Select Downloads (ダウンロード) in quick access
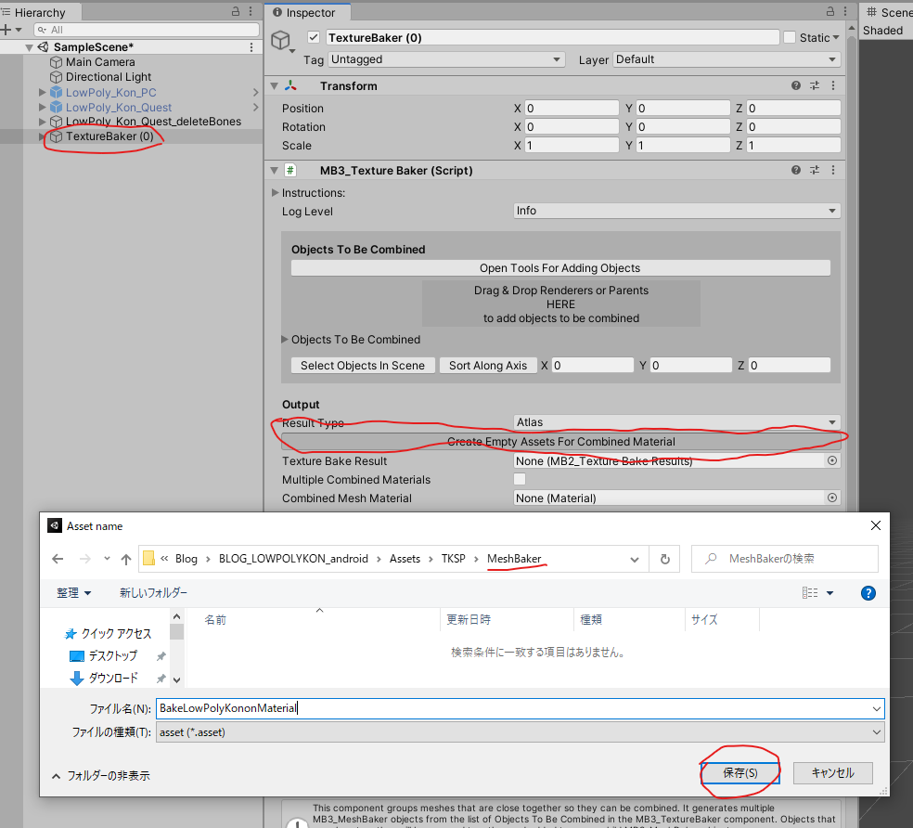The image size is (913, 828). [113, 679]
